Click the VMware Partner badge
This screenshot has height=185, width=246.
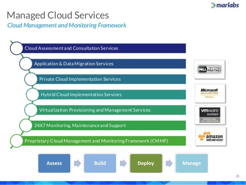[x=210, y=115]
